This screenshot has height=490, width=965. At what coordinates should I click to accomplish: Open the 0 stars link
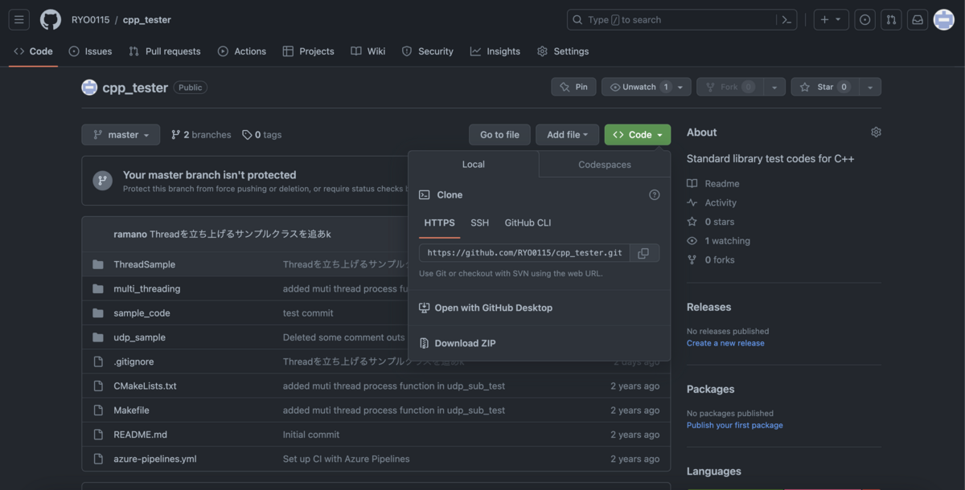click(711, 222)
